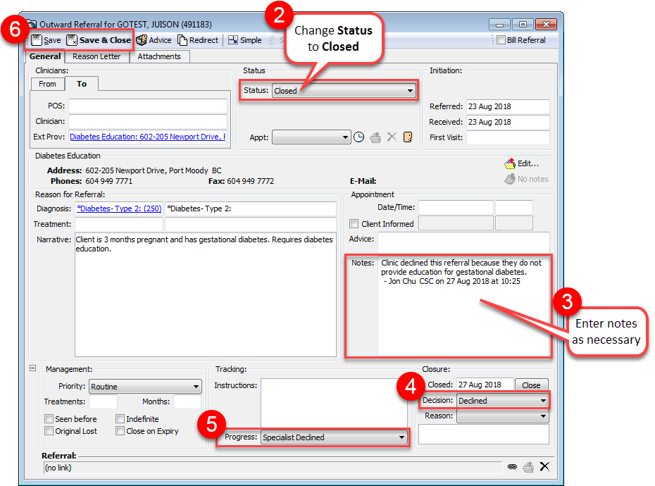Switch to the Simple view icon
Image resolution: width=655 pixels, height=486 pixels.
(233, 40)
